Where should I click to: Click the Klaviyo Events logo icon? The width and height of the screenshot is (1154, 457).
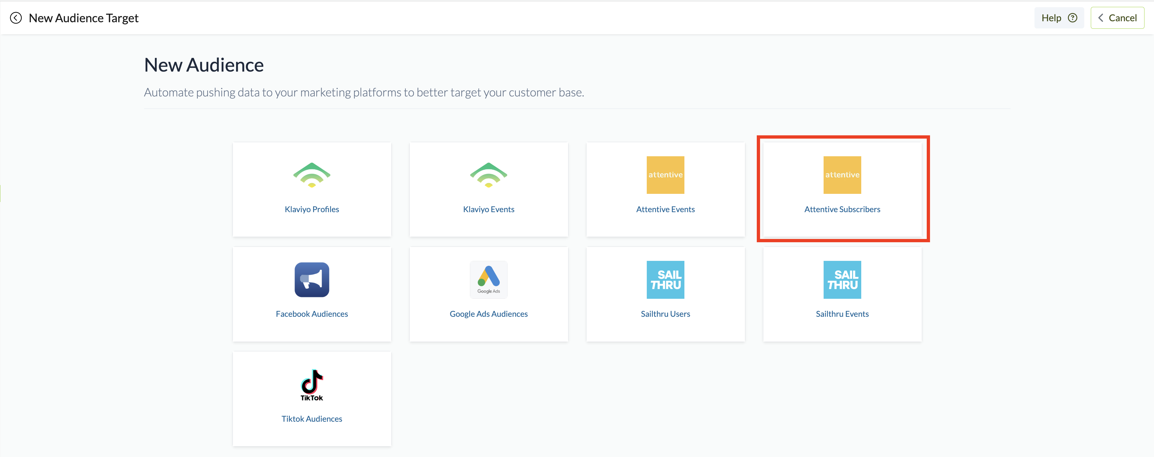tap(488, 175)
